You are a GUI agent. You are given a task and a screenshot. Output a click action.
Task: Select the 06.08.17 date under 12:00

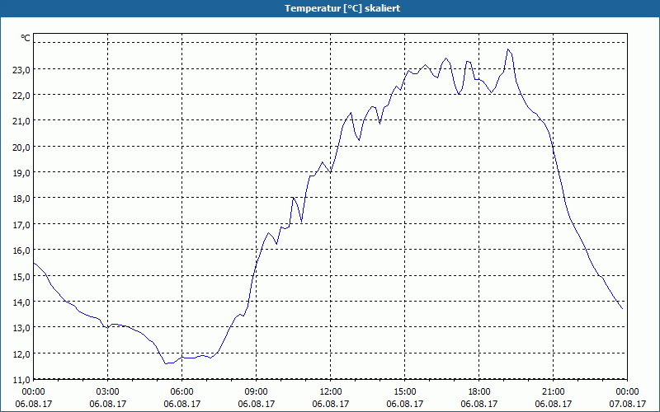331,404
